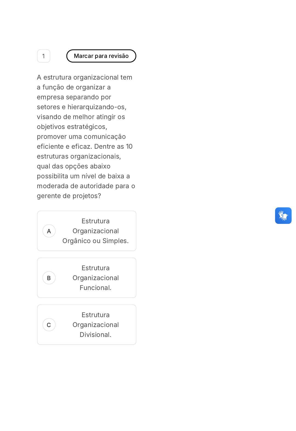Viewport: 296px width, 431px height.
Task: Choose answer text 'Orgânico ou Simples'
Action: (95, 241)
